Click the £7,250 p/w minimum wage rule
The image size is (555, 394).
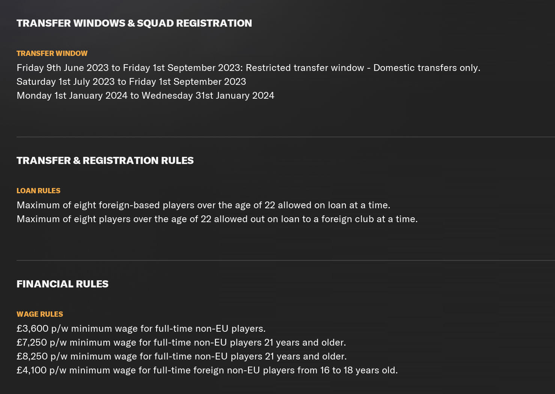point(181,343)
